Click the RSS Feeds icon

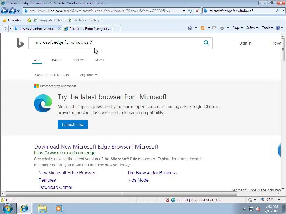click(202, 28)
